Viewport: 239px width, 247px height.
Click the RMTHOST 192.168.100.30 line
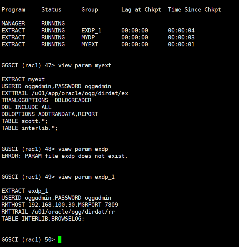(60, 205)
